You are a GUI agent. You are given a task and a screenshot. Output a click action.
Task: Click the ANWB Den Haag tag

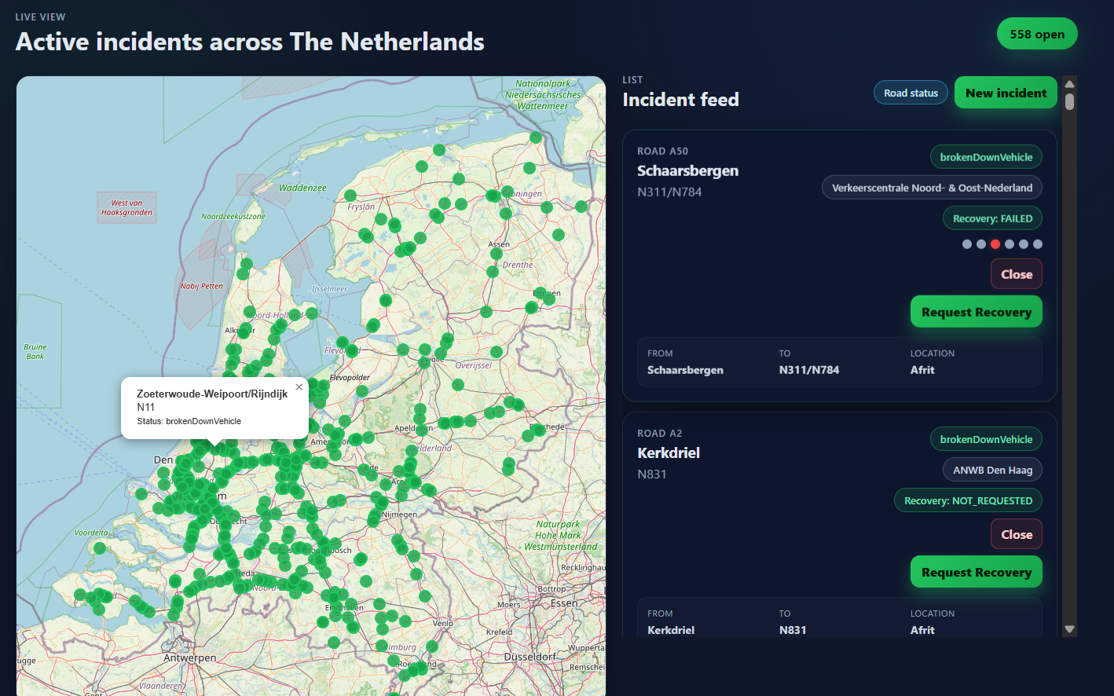click(992, 470)
